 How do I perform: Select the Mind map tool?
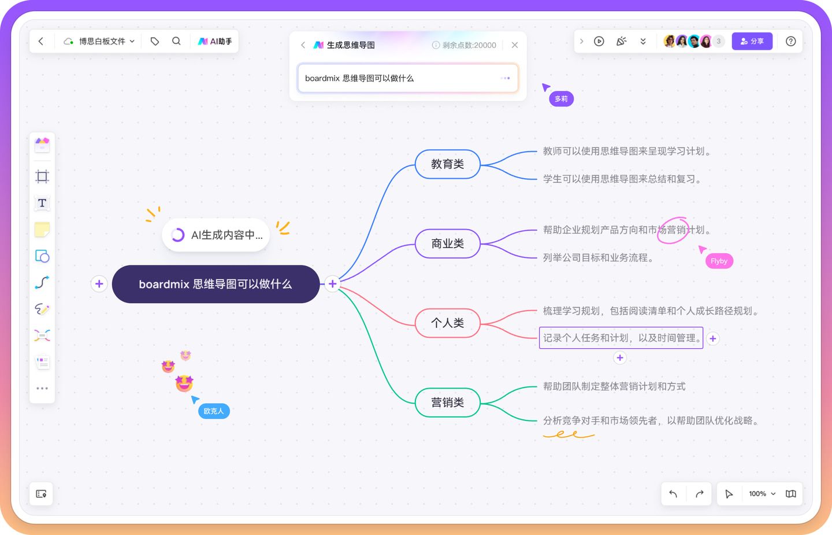[42, 335]
